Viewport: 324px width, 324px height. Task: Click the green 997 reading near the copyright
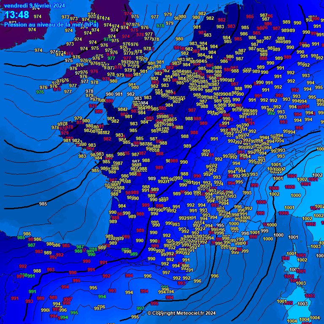click(x=140, y=309)
